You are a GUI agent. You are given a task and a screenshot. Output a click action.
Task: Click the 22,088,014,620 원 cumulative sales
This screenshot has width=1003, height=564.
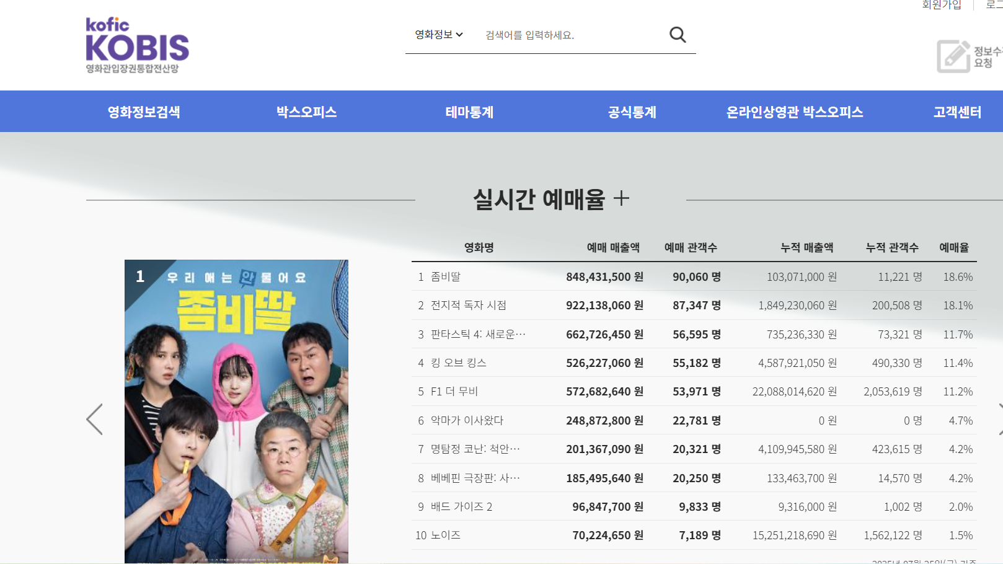[x=795, y=392]
